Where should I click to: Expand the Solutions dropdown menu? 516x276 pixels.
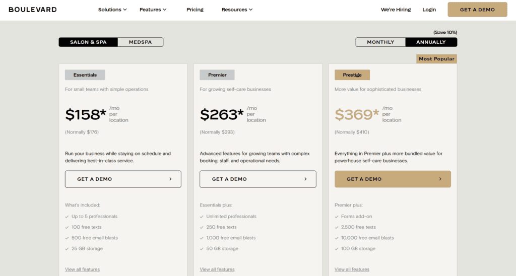[112, 10]
